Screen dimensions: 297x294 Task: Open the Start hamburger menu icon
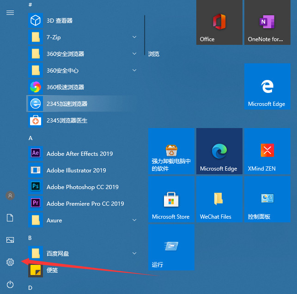[10, 12]
